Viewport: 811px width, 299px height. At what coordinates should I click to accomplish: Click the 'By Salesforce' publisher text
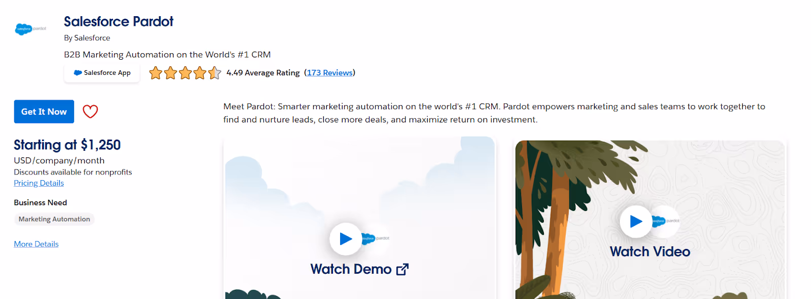[87, 38]
